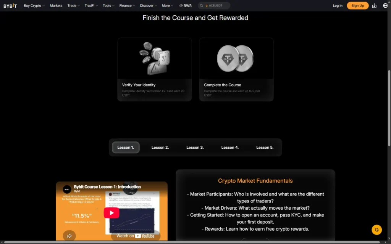Click the Crypto Market Fundamentals heading
This screenshot has height=244, width=391.
255,181
